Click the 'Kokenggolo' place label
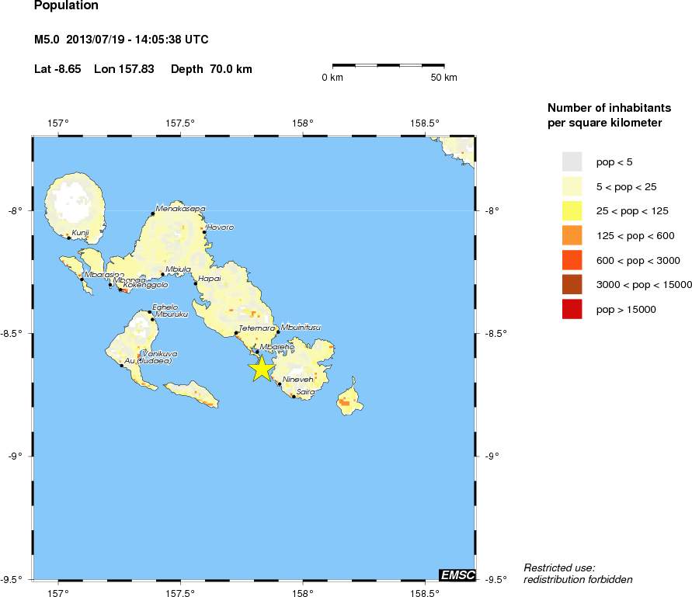 (x=146, y=285)
